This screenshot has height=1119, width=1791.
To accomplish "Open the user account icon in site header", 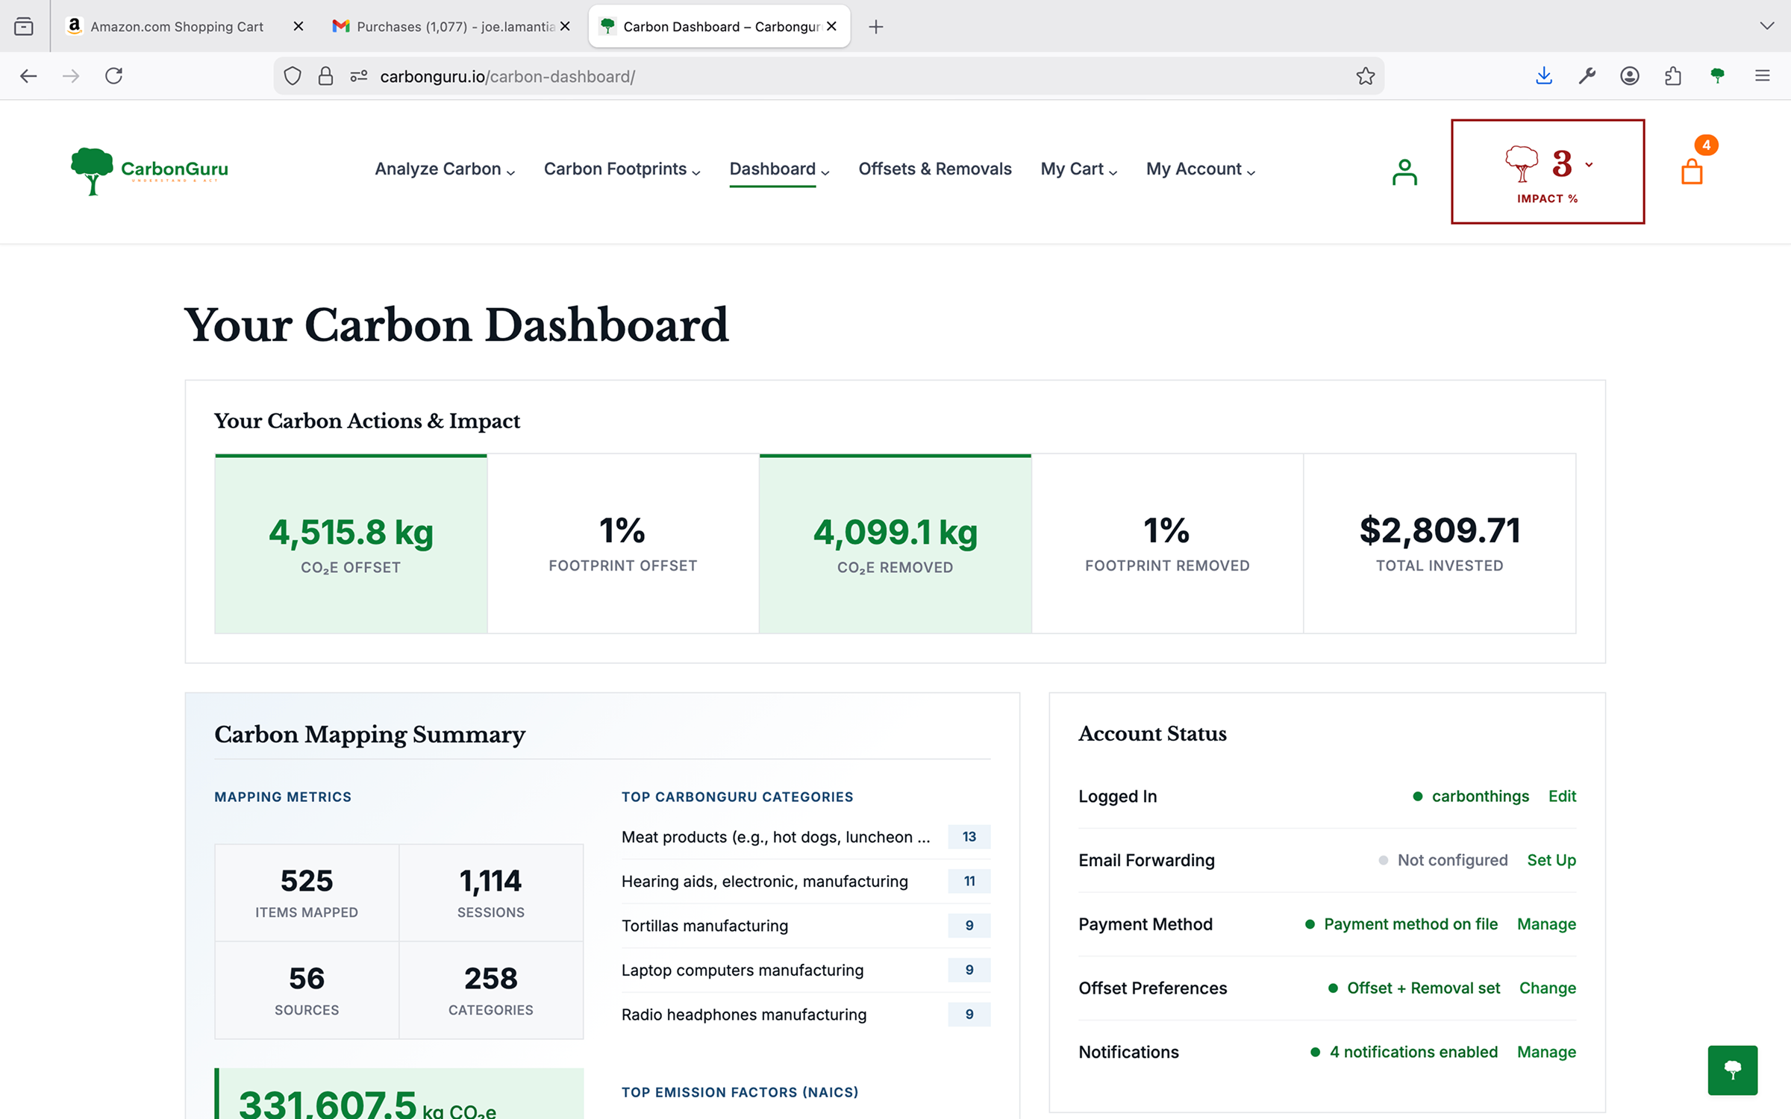I will 1404,171.
